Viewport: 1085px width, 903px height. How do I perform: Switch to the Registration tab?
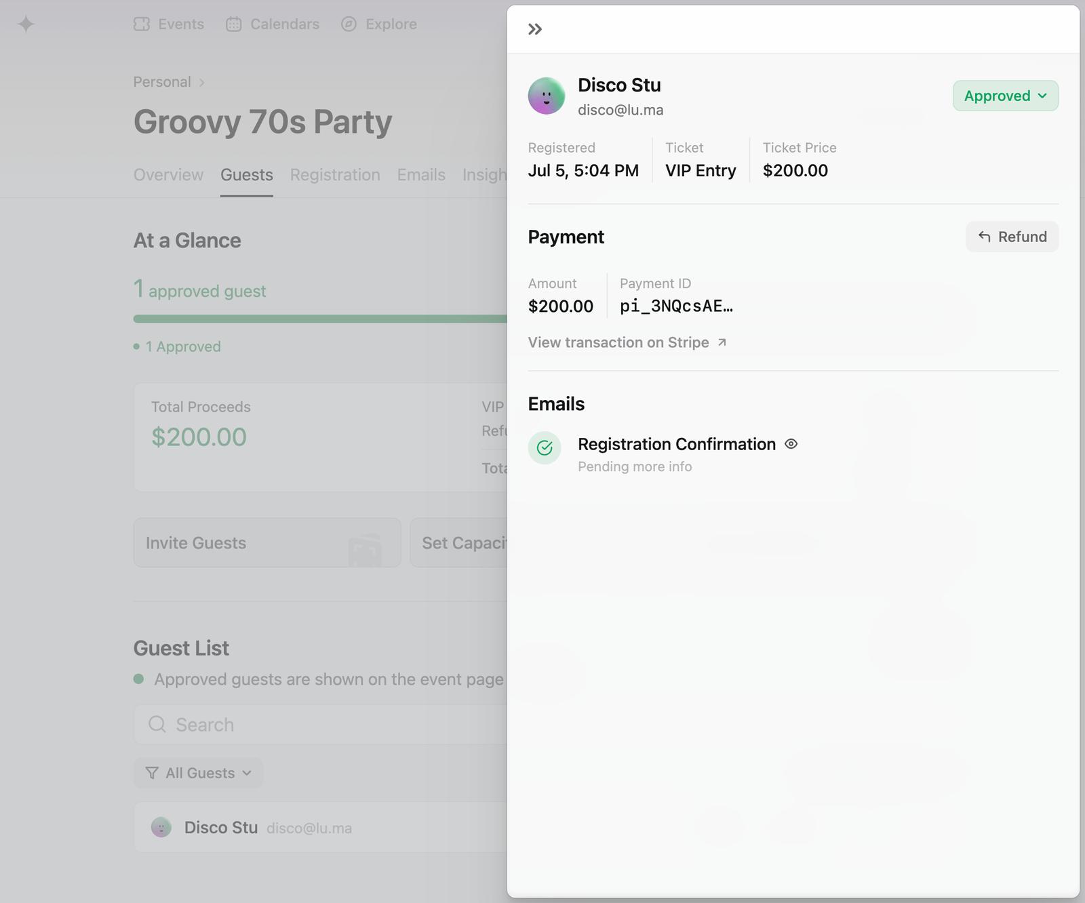tap(335, 175)
